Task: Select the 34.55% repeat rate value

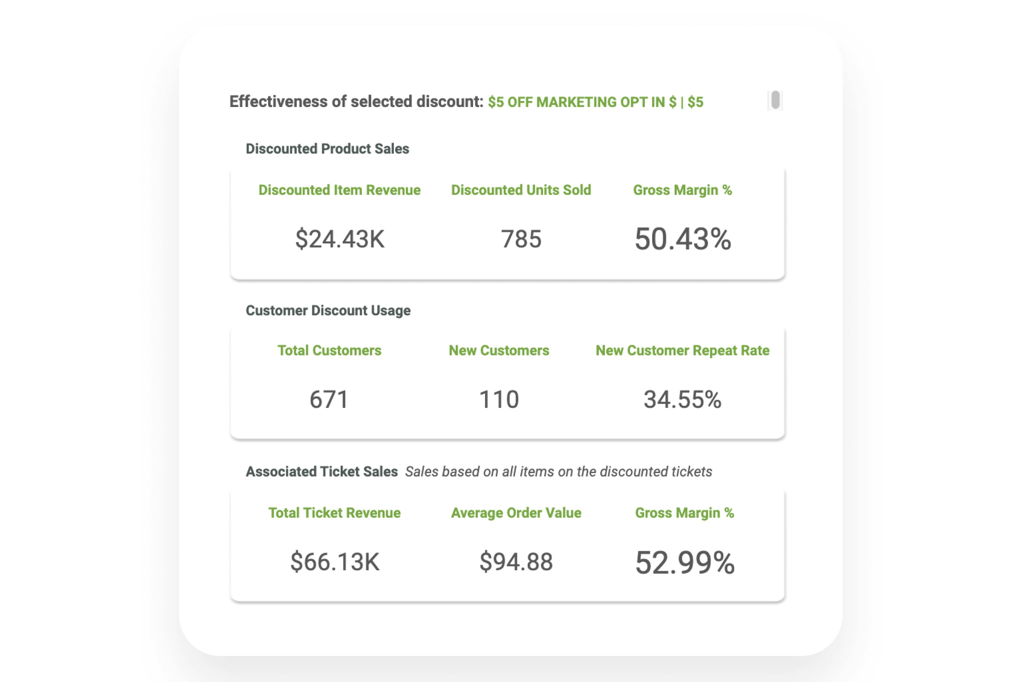Action: click(x=682, y=399)
